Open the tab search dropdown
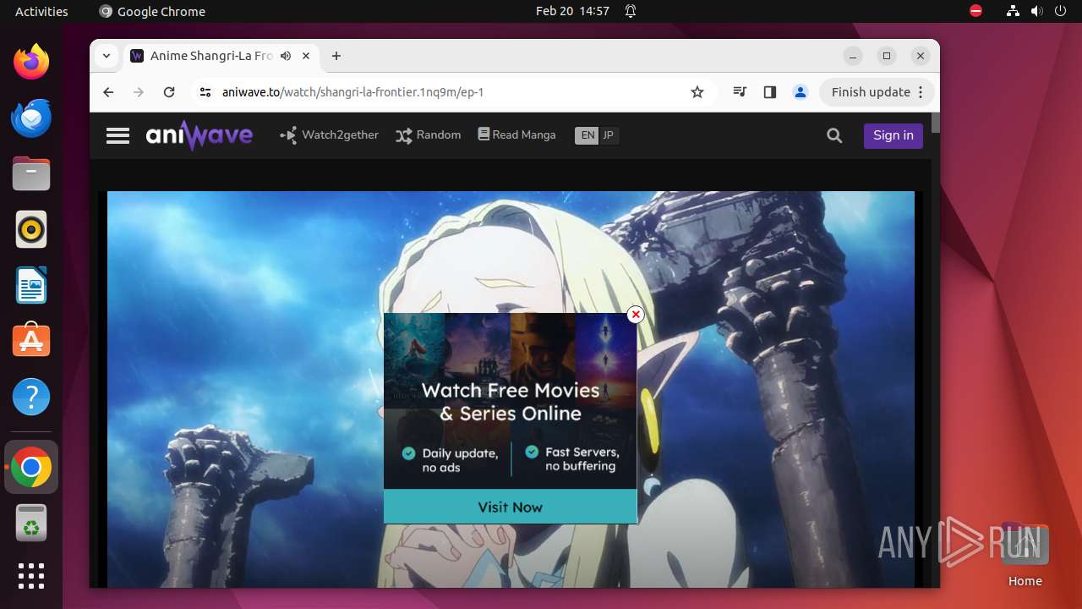Image resolution: width=1082 pixels, height=609 pixels. click(x=107, y=56)
